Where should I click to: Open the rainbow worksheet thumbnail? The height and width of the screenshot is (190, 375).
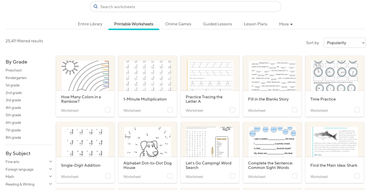pyautogui.click(x=85, y=76)
